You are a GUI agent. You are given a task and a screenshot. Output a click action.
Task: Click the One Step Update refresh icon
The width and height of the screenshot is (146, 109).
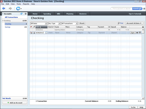coord(18,8)
